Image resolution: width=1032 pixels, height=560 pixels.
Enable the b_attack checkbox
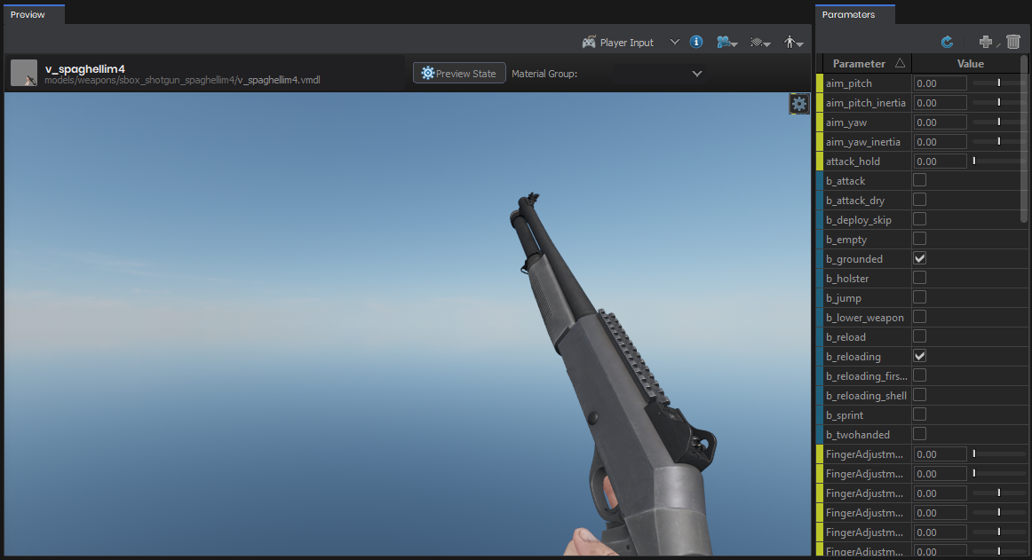click(920, 181)
